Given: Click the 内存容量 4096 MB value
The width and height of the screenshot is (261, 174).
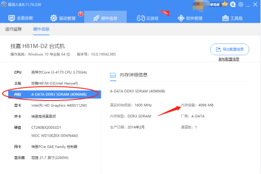Looking at the screenshot, I should coord(206,105).
